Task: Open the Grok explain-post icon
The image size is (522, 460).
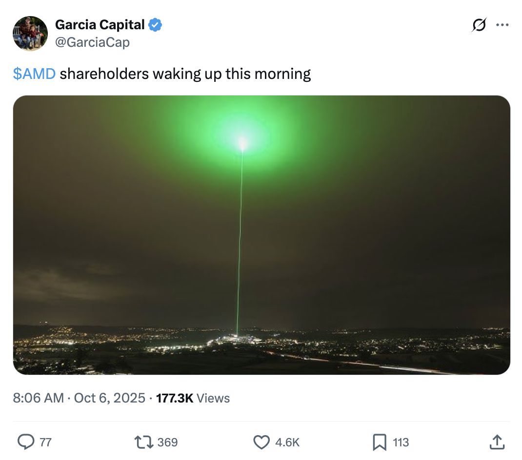Action: coord(479,25)
